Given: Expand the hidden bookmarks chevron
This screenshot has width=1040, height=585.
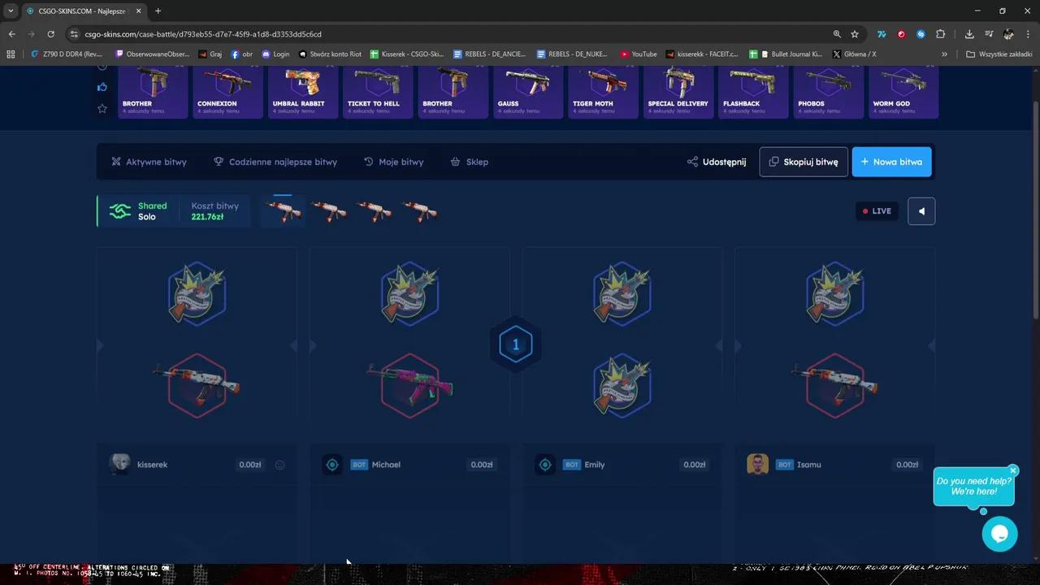Looking at the screenshot, I should click(x=944, y=54).
